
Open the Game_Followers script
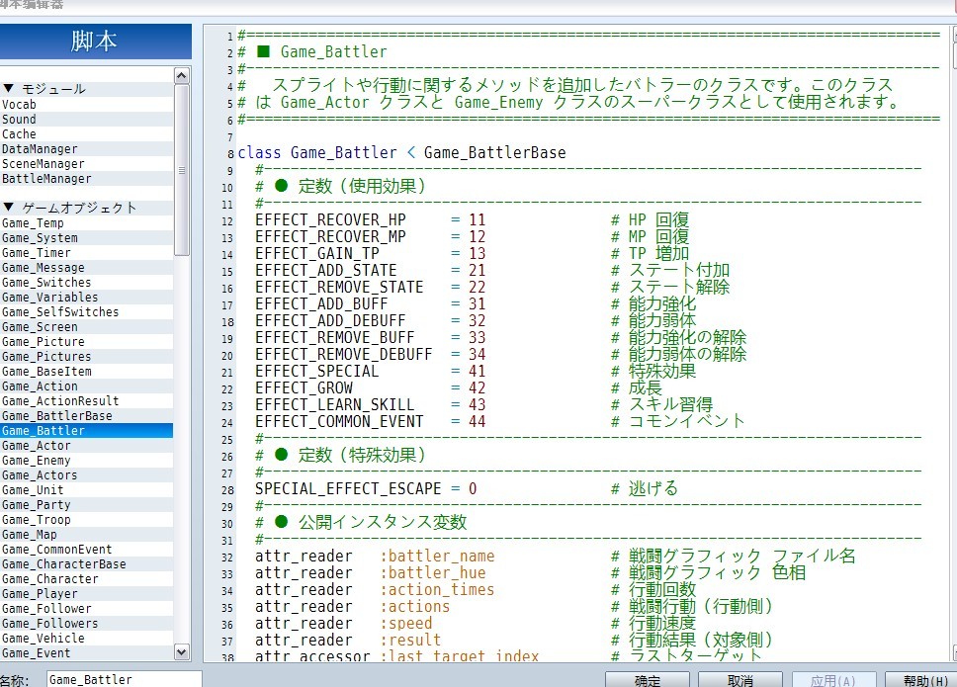pos(87,623)
